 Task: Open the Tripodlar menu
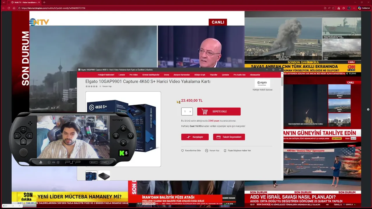click(214, 75)
